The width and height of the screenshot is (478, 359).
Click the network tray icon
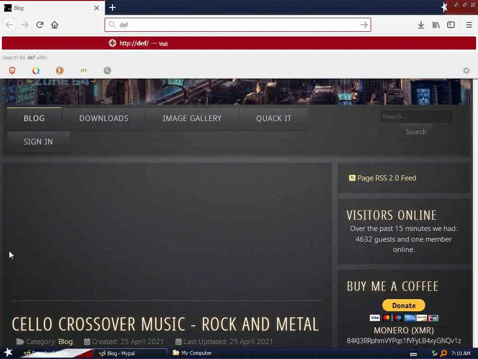435,353
